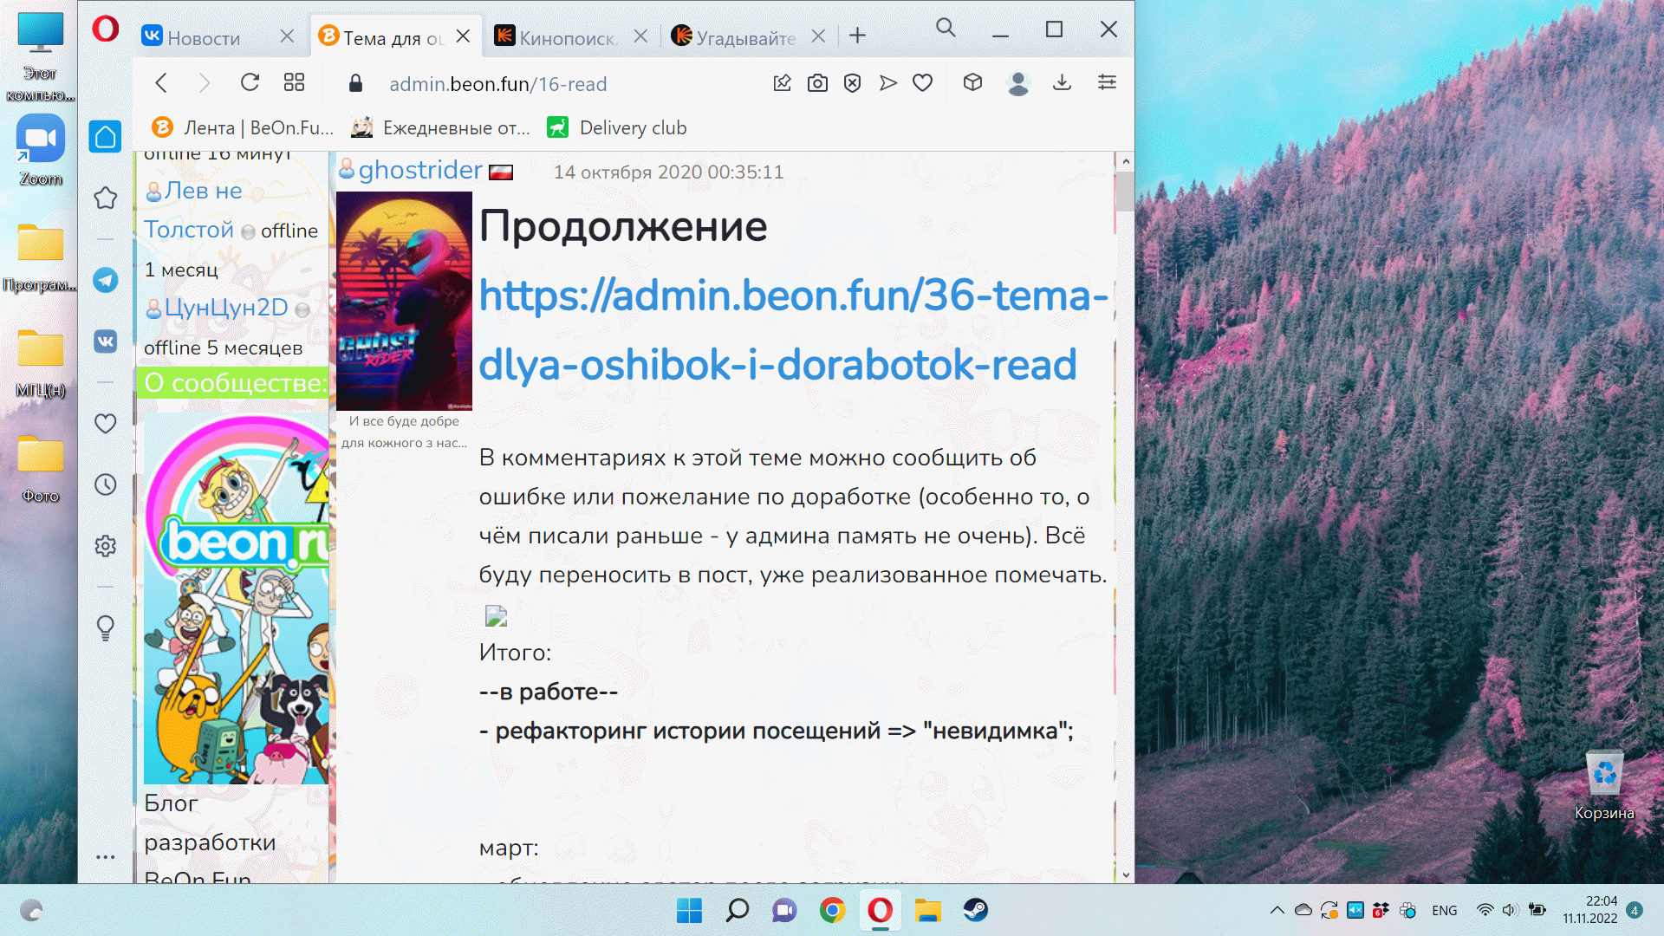The height and width of the screenshot is (936, 1664).
Task: Show hidden system tray icons chevron
Action: [1277, 910]
